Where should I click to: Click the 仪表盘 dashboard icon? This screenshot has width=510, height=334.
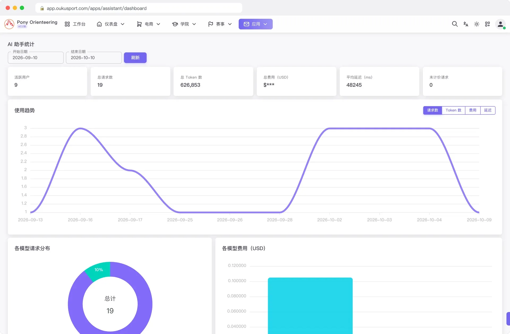99,24
